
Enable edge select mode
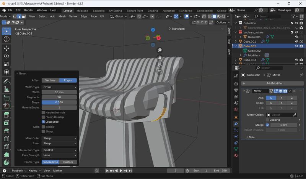pyautogui.click(x=19, y=16)
